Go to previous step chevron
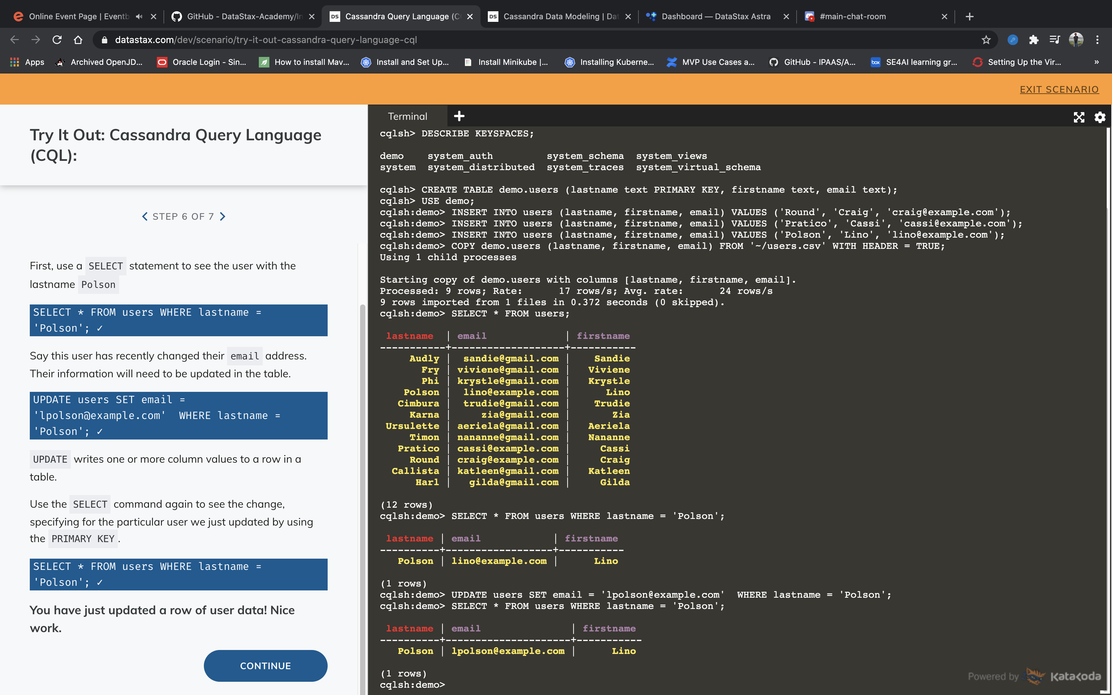This screenshot has height=695, width=1112. 145,216
